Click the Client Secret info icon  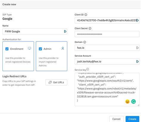pos(90,28)
